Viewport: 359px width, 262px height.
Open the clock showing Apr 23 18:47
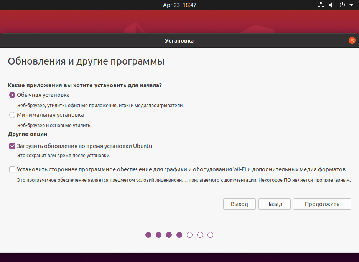pos(179,5)
